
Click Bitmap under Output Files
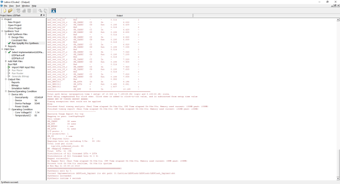(x=15, y=85)
